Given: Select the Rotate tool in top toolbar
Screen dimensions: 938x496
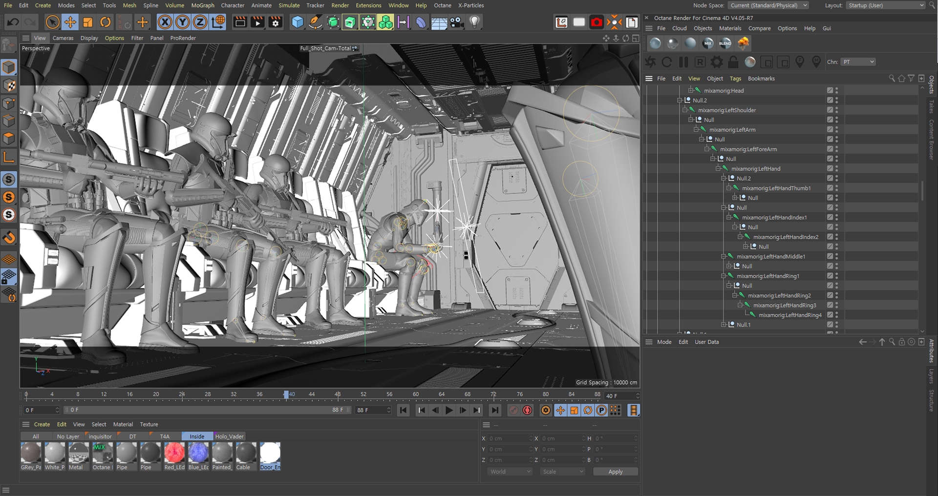Looking at the screenshot, I should (x=106, y=22).
